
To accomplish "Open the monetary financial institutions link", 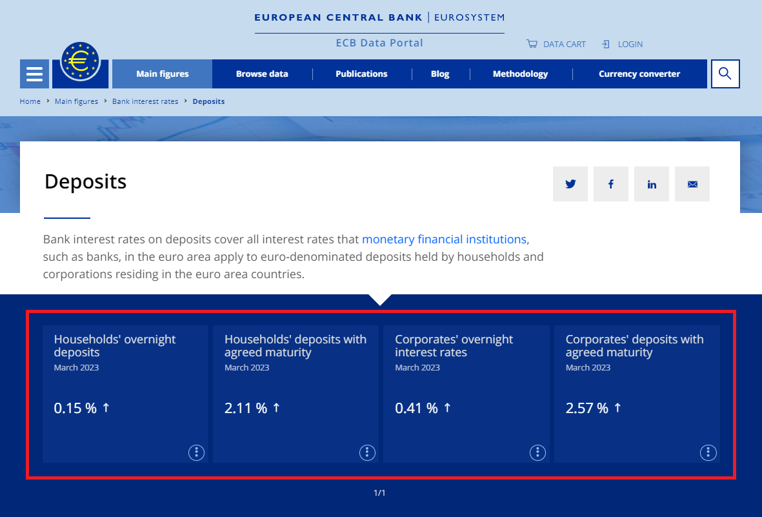I will [x=444, y=239].
